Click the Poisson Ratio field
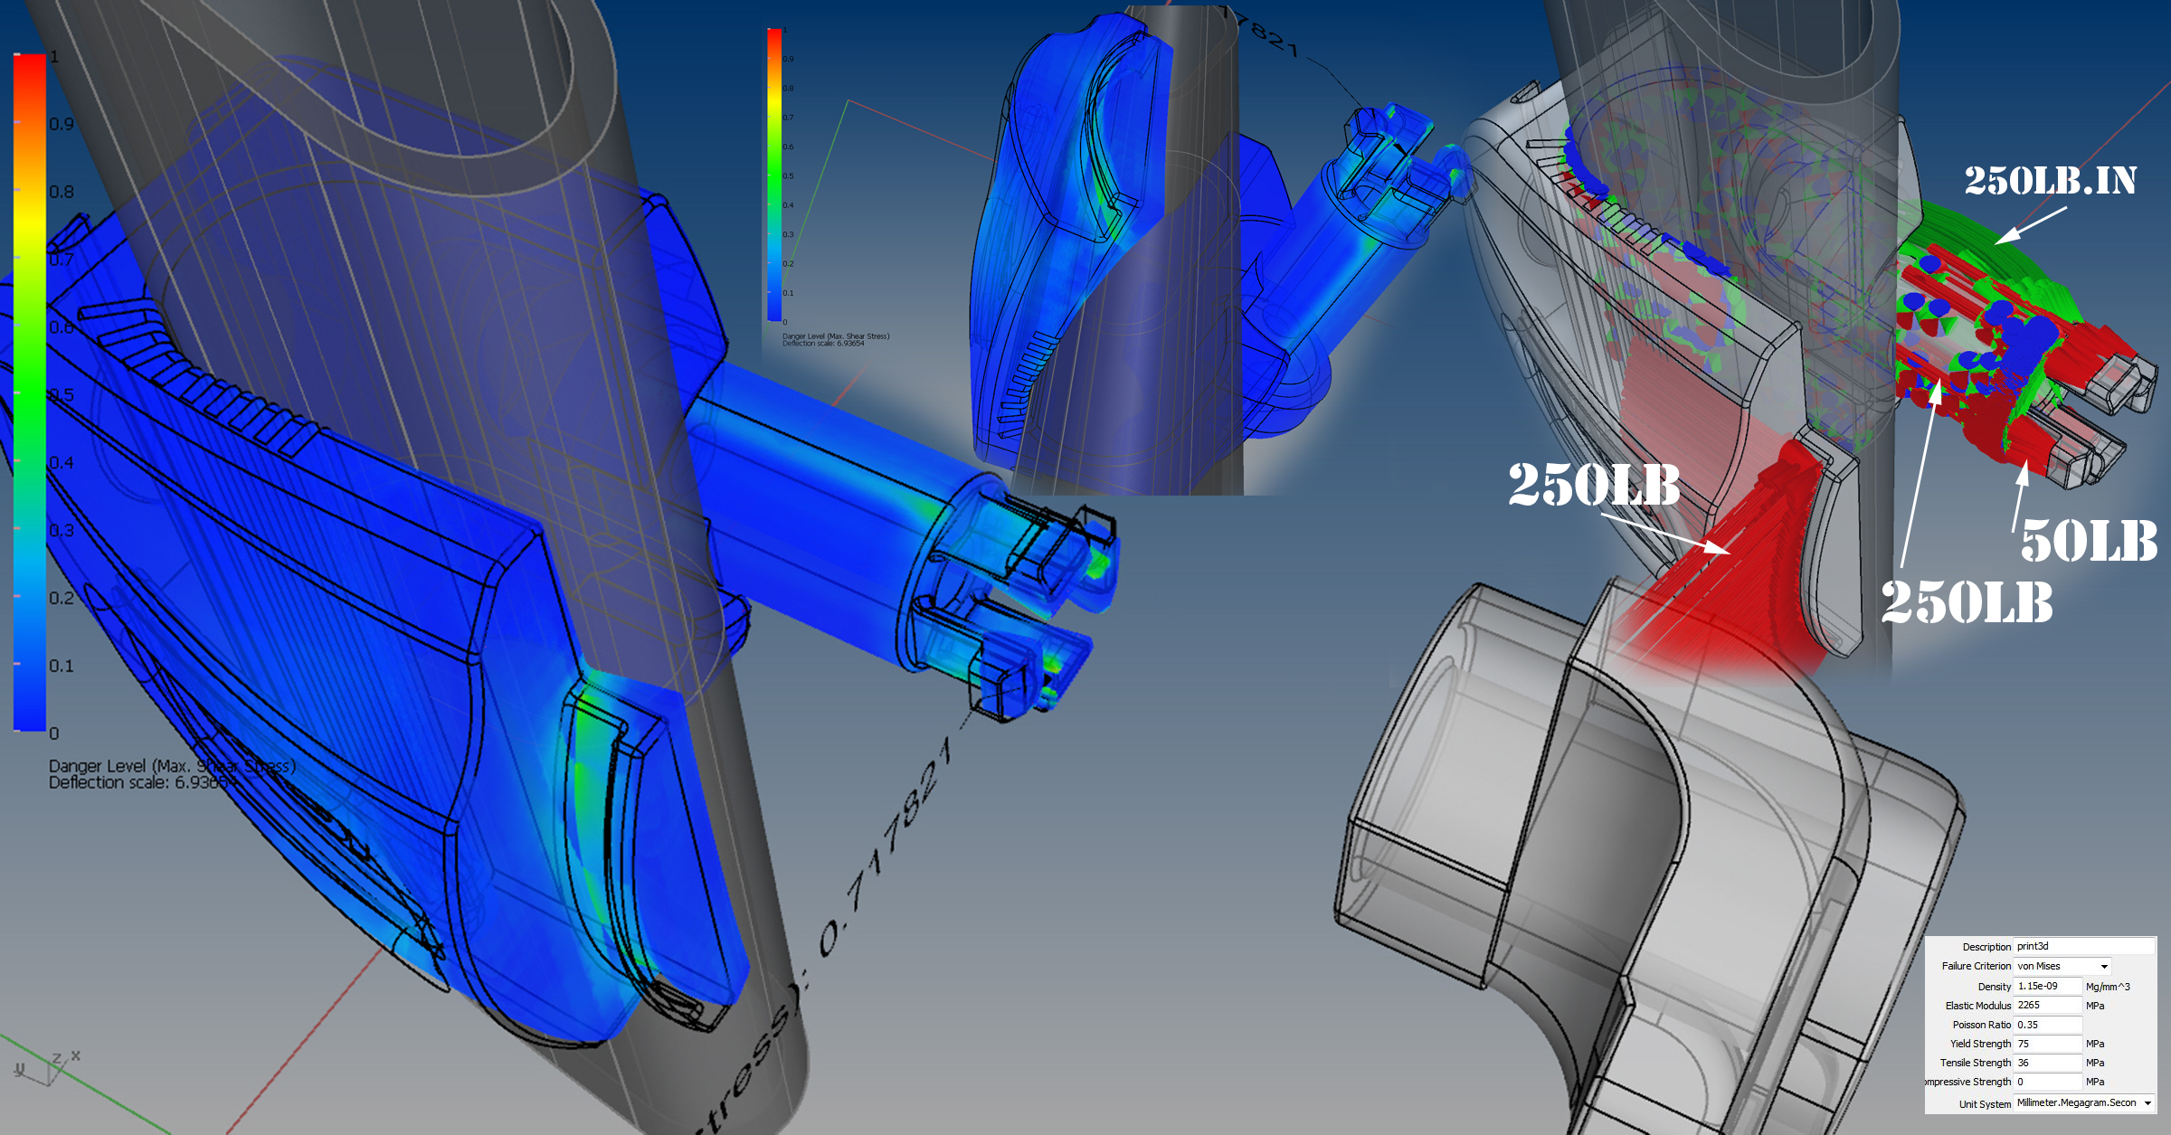2171x1135 pixels. pyautogui.click(x=2047, y=1025)
